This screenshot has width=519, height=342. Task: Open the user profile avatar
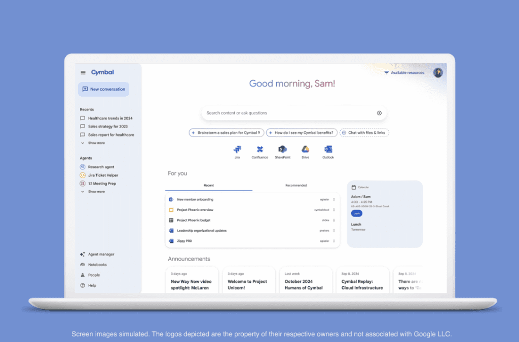click(x=438, y=72)
